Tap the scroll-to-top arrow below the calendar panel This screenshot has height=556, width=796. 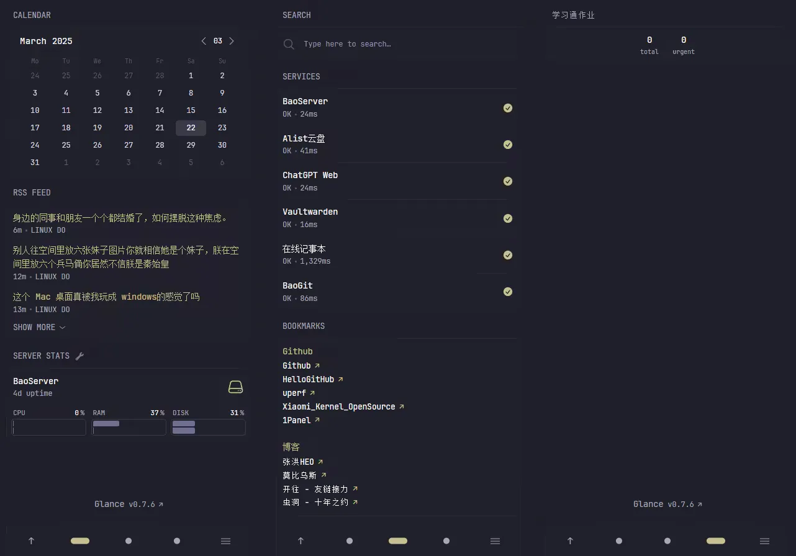click(31, 541)
